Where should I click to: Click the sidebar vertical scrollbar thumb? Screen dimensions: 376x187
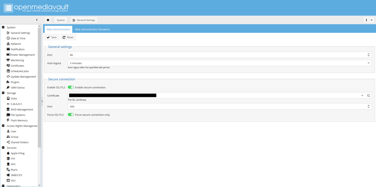tap(39, 88)
